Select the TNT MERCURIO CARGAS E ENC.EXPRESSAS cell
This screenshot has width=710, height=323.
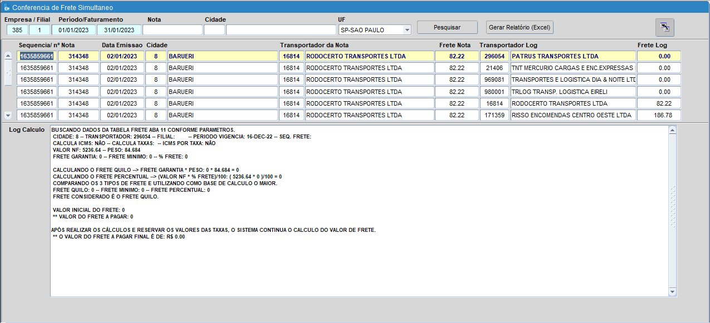[x=572, y=68]
